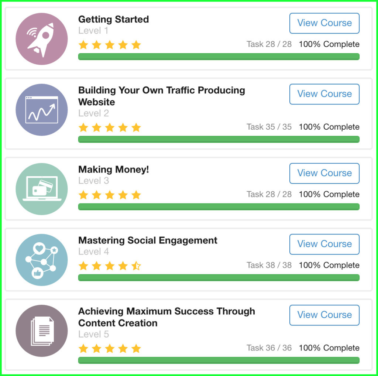Image resolution: width=378 pixels, height=376 pixels.
Task: Click the rocket icon for Getting Started
Action: pos(42,39)
